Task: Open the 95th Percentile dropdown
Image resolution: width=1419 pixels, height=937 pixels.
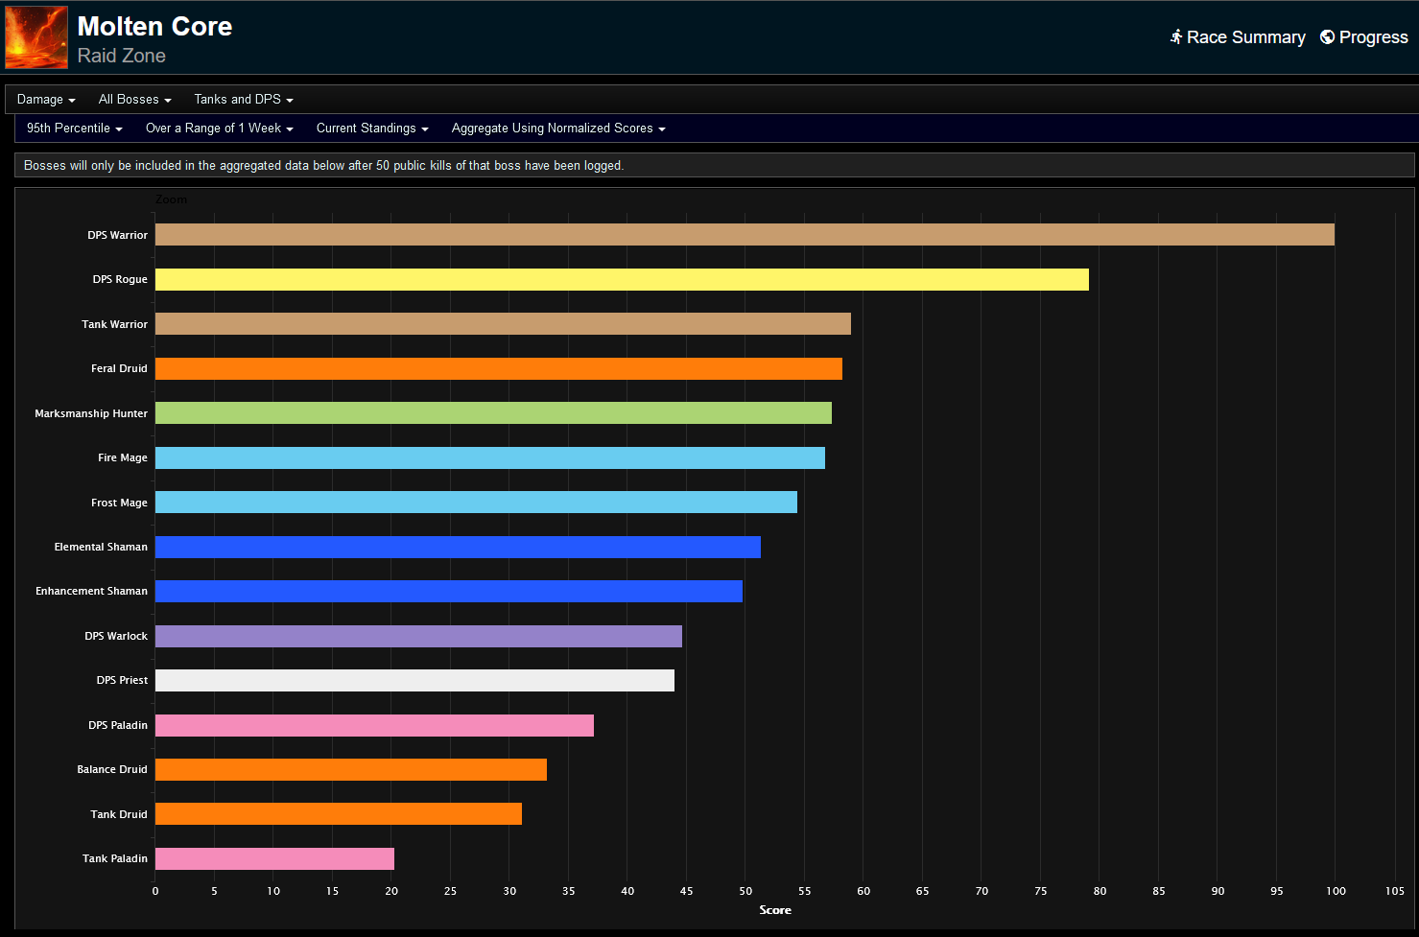Action: coord(72,128)
